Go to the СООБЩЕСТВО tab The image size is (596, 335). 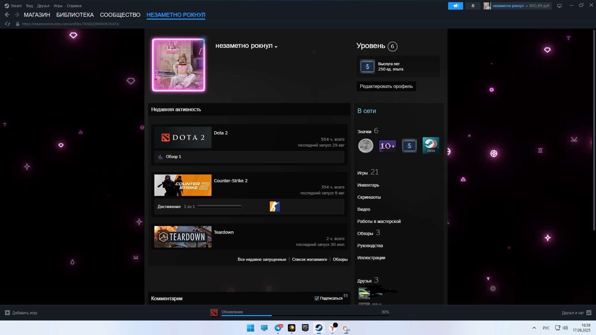(120, 15)
